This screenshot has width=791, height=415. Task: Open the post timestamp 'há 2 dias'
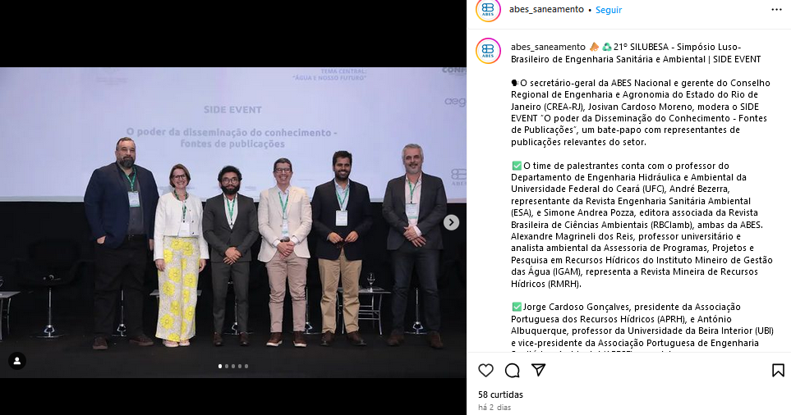click(494, 407)
